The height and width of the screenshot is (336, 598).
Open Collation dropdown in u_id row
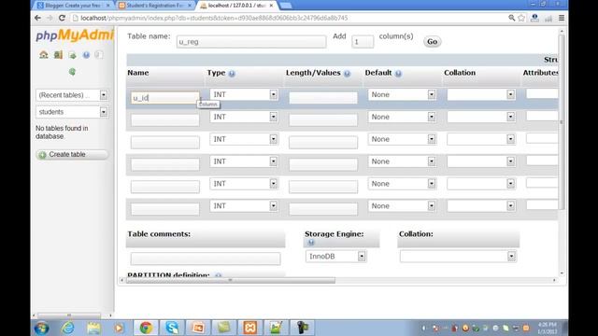[481, 94]
